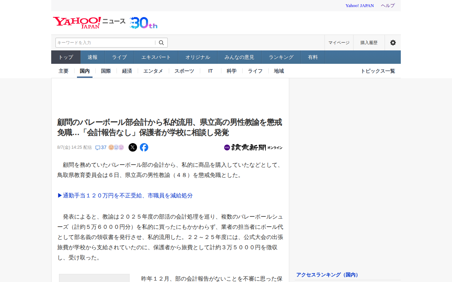Go to マイページ
The height and width of the screenshot is (282, 452).
pyautogui.click(x=339, y=43)
